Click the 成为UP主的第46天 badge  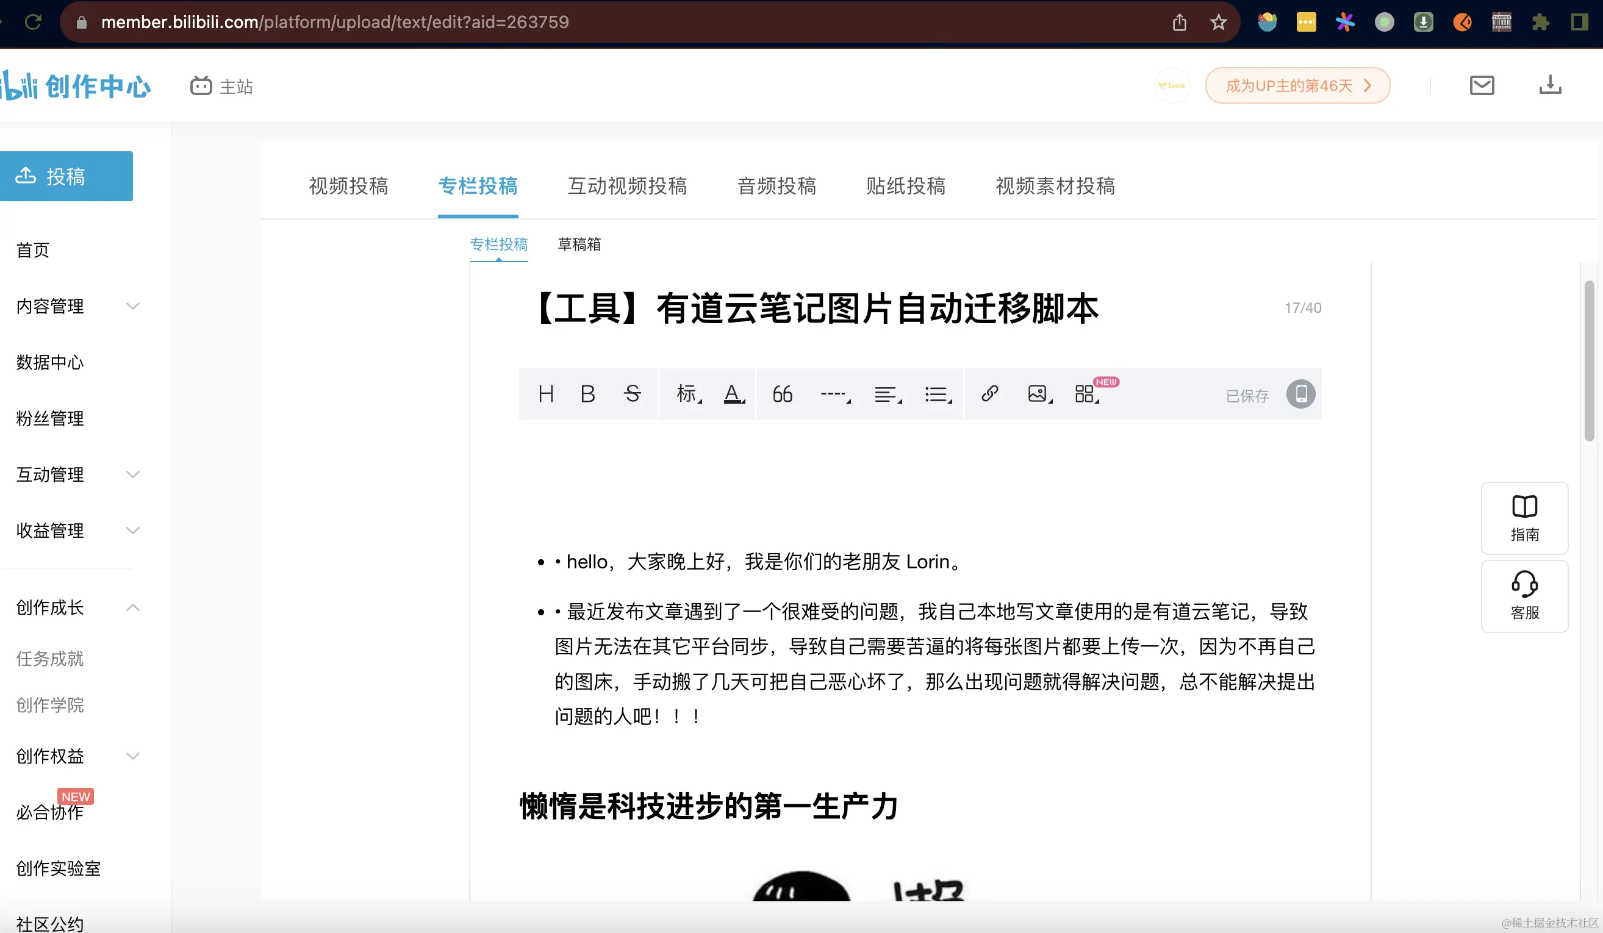tap(1297, 85)
